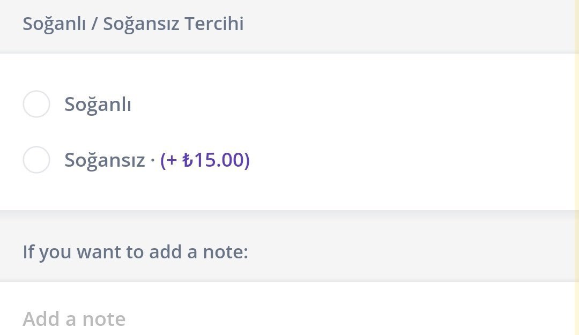Click the Add a note placeholder text
The image size is (579, 335).
pos(74,319)
